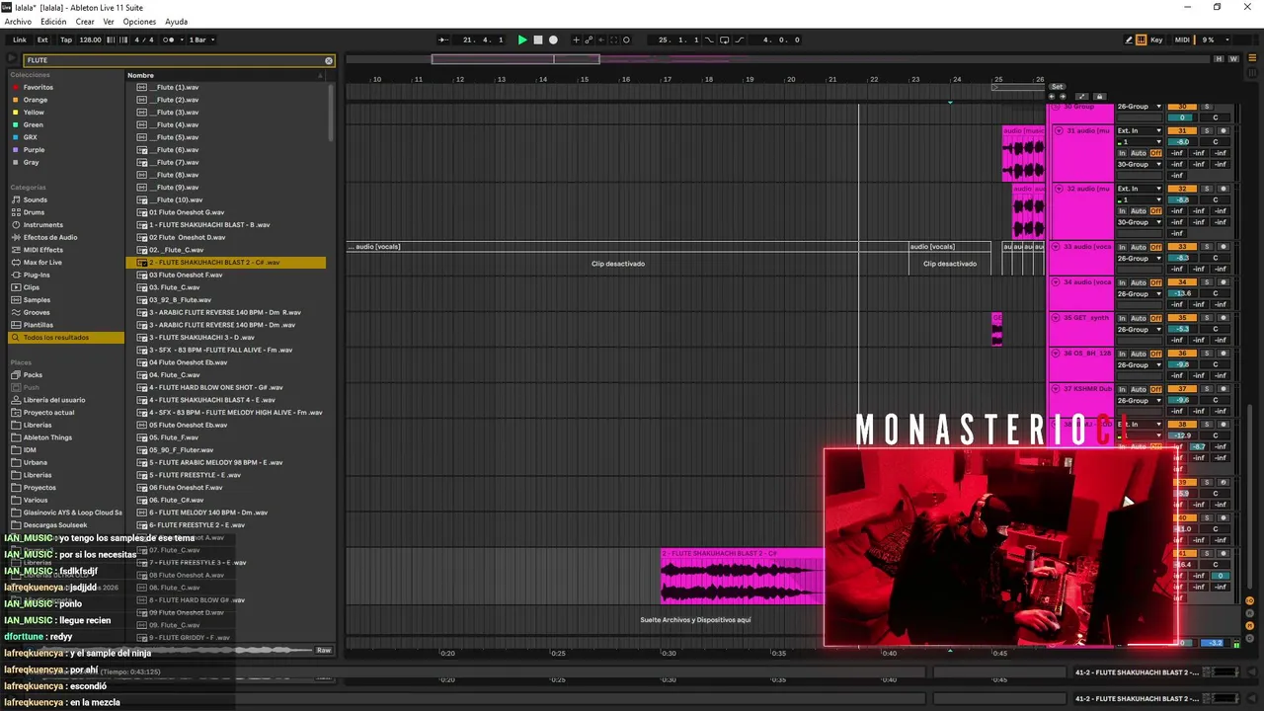Click the Ext sync button
The height and width of the screenshot is (711, 1264).
[42, 39]
